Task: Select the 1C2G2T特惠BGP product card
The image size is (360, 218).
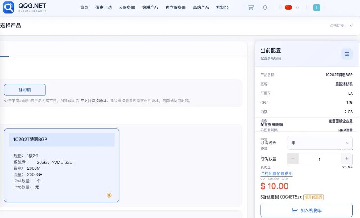Action: [x=62, y=165]
